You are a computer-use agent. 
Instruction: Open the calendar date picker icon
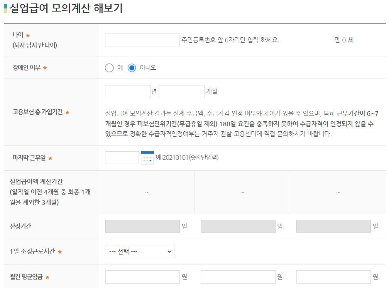point(147,157)
